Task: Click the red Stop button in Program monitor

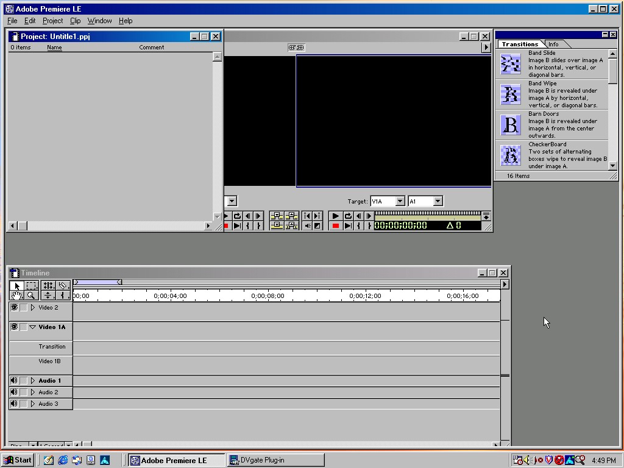Action: point(336,225)
